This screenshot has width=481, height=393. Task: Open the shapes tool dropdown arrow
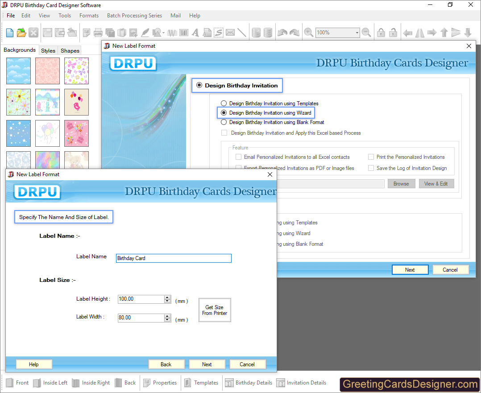click(163, 33)
